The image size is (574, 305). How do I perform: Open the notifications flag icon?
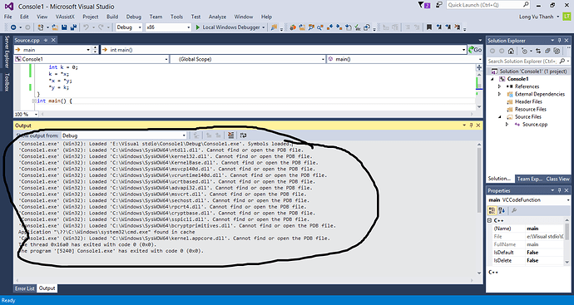point(424,5)
